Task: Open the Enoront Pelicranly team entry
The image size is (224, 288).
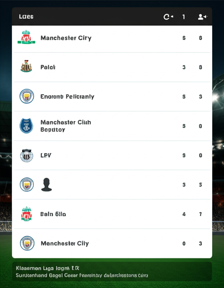Action: point(67,97)
